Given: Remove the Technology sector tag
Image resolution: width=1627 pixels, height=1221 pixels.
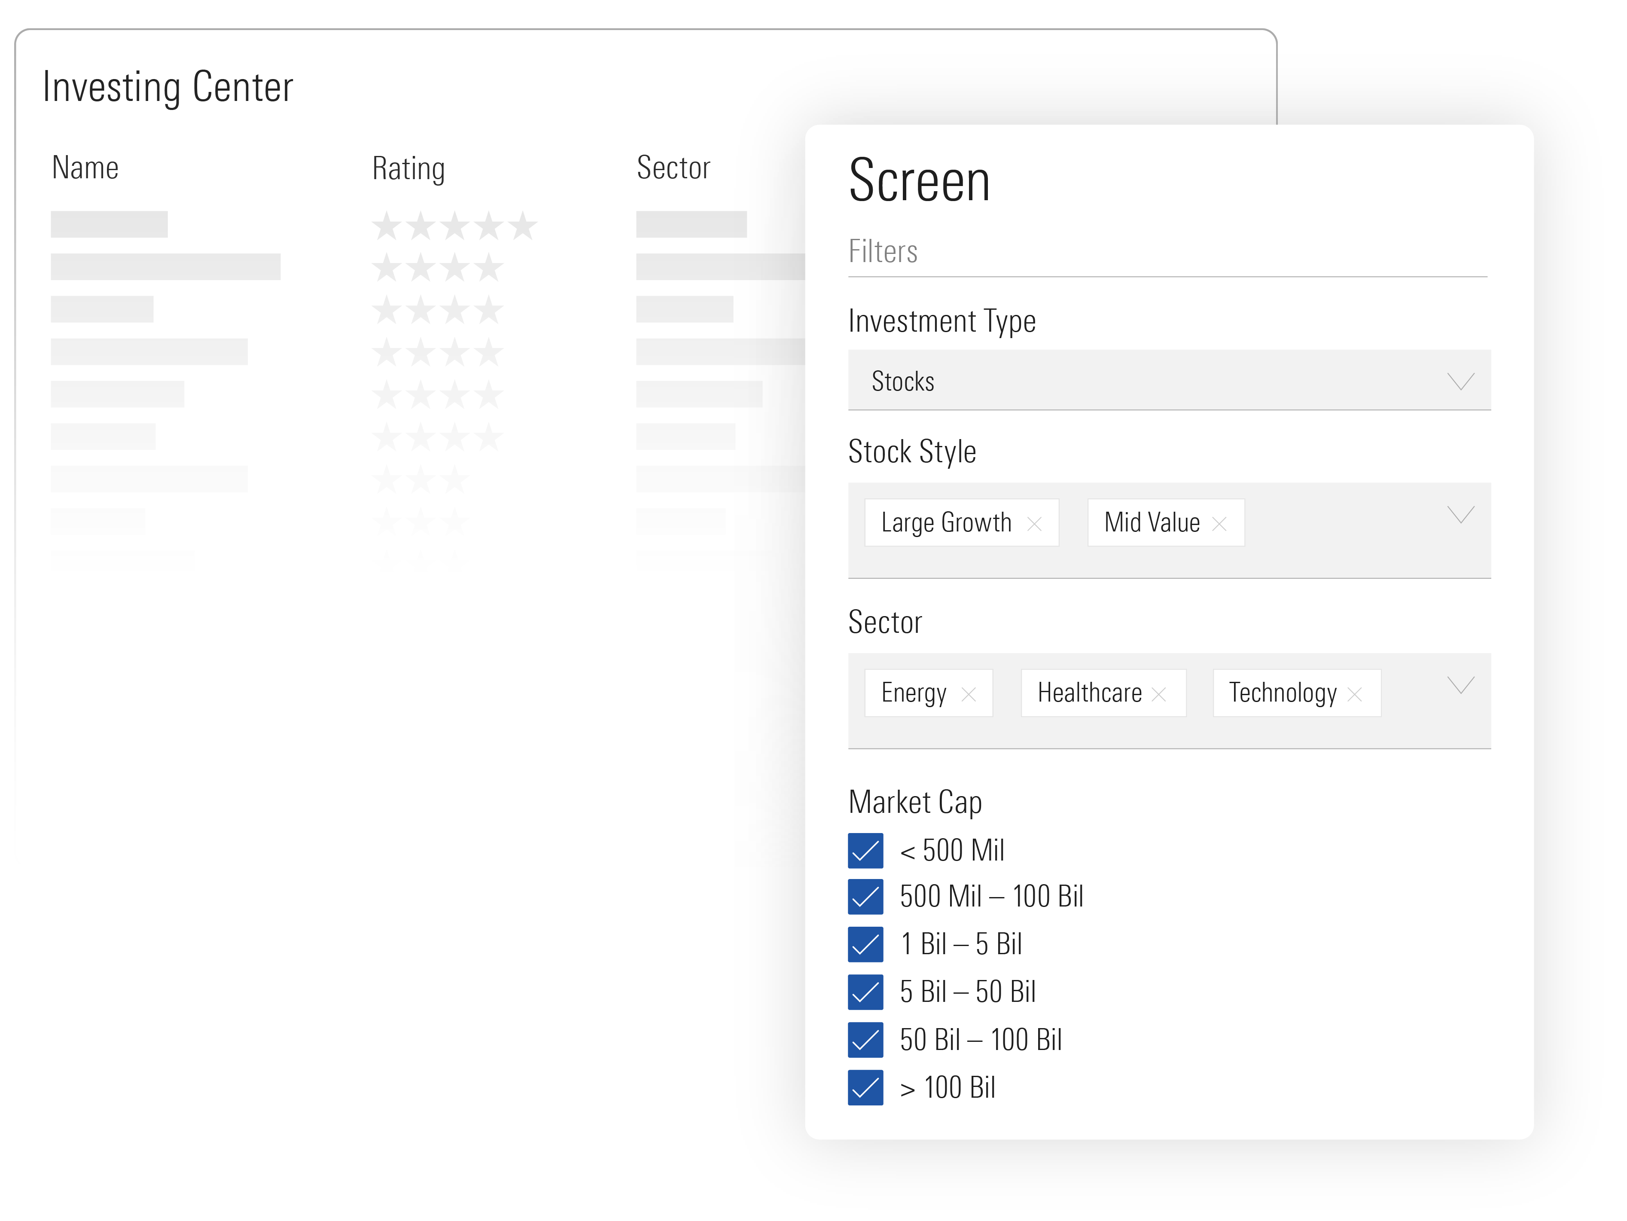Looking at the screenshot, I should pos(1354,694).
